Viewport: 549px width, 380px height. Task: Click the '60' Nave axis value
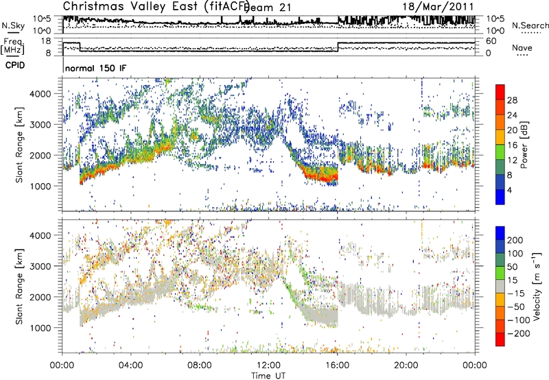pyautogui.click(x=491, y=41)
